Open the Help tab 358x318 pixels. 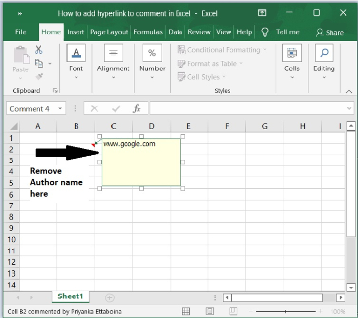click(244, 32)
